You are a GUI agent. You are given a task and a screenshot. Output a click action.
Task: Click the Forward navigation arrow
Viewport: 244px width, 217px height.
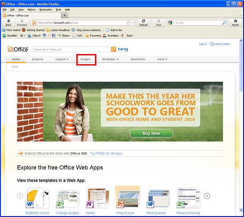click(22, 23)
